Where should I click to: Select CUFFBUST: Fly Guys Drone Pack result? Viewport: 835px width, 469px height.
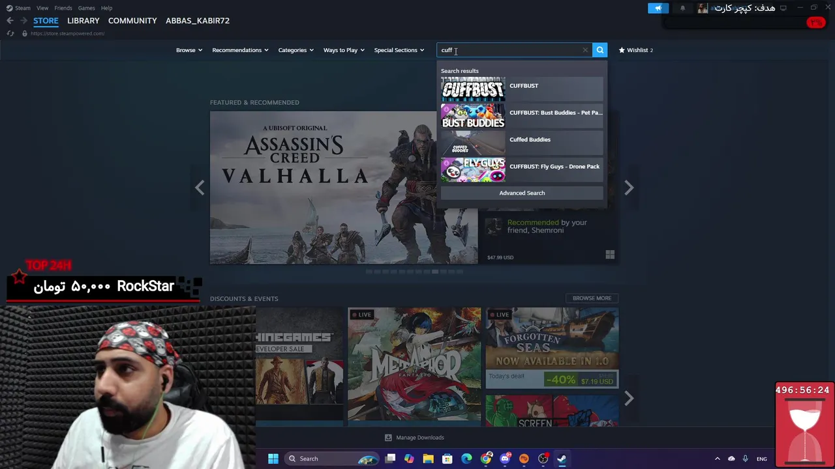coord(522,169)
